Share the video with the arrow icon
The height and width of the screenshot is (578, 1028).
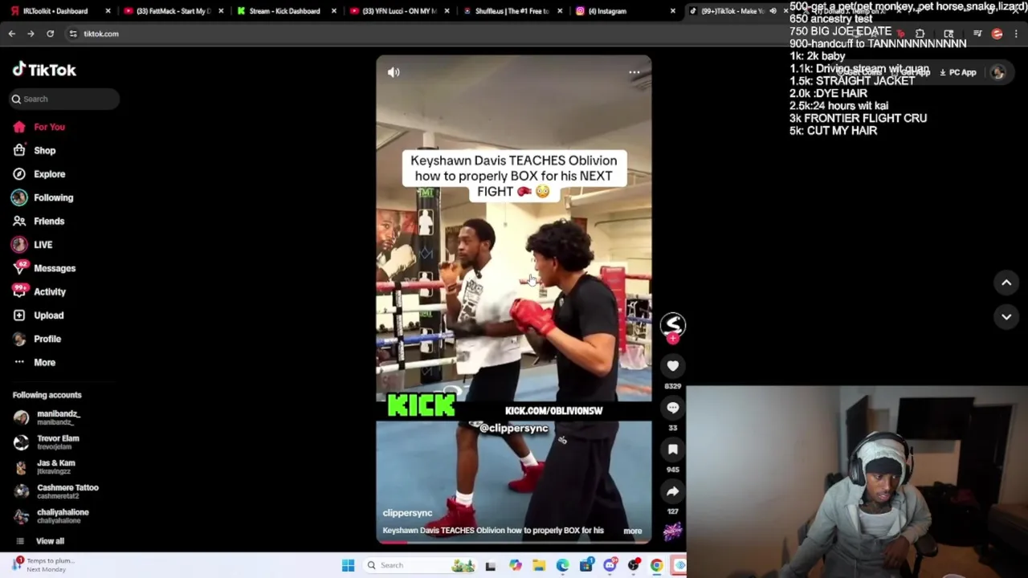click(x=673, y=491)
